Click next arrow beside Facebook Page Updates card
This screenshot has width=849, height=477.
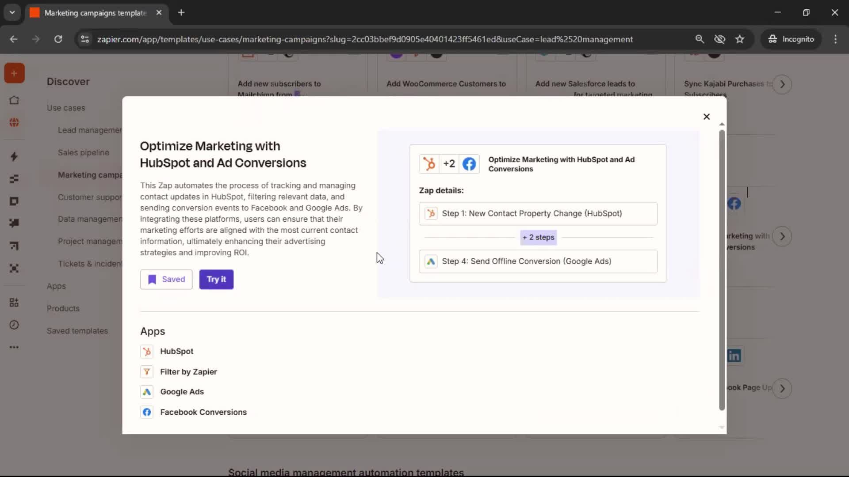click(x=782, y=388)
